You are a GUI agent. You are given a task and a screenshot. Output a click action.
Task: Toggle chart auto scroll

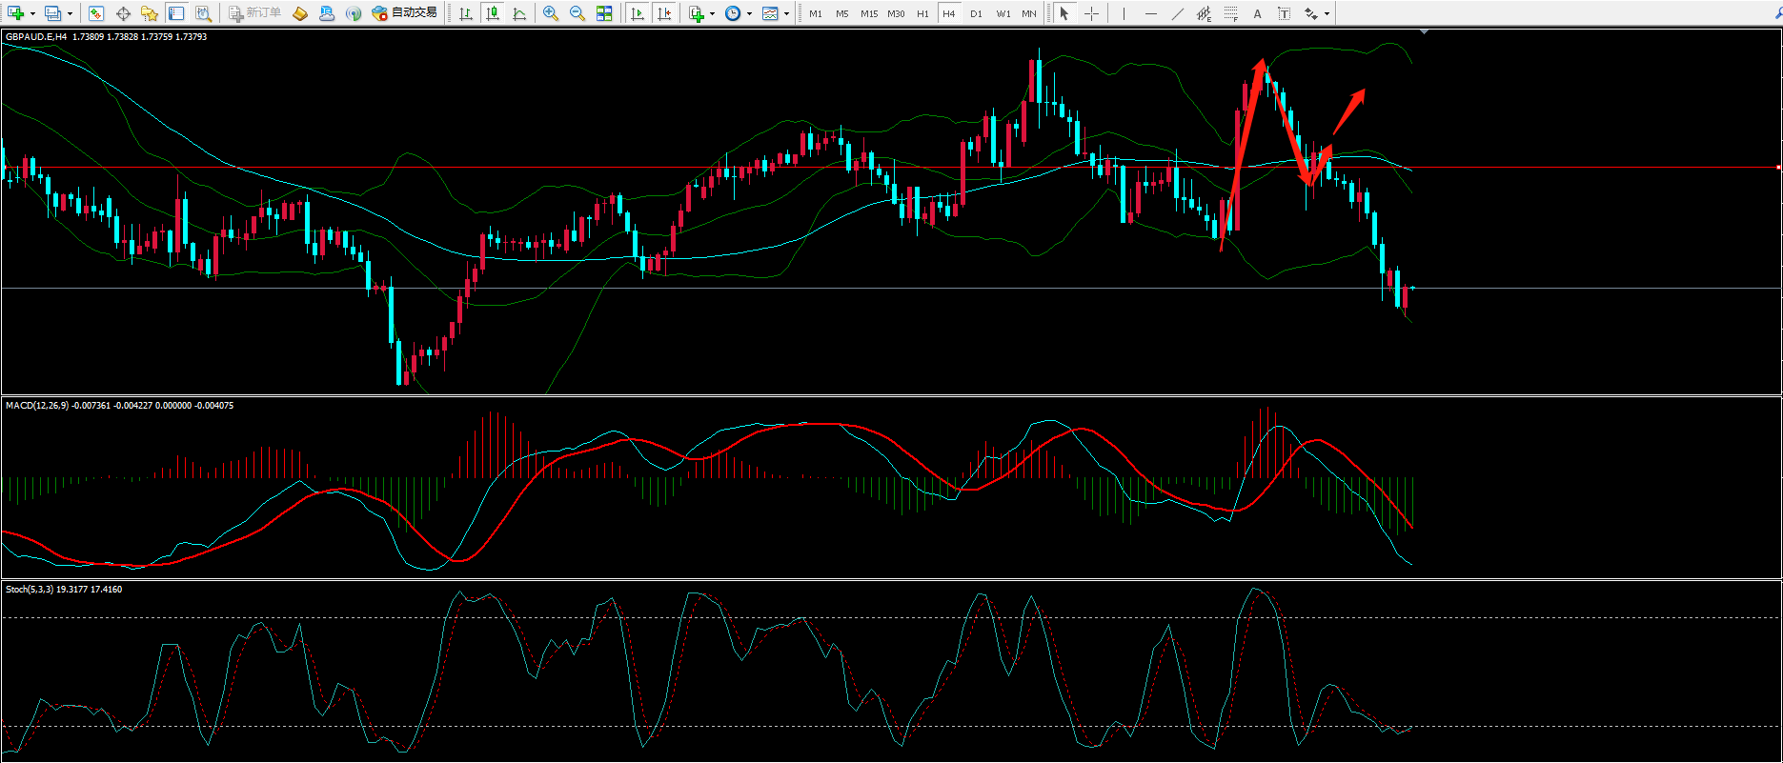click(638, 13)
